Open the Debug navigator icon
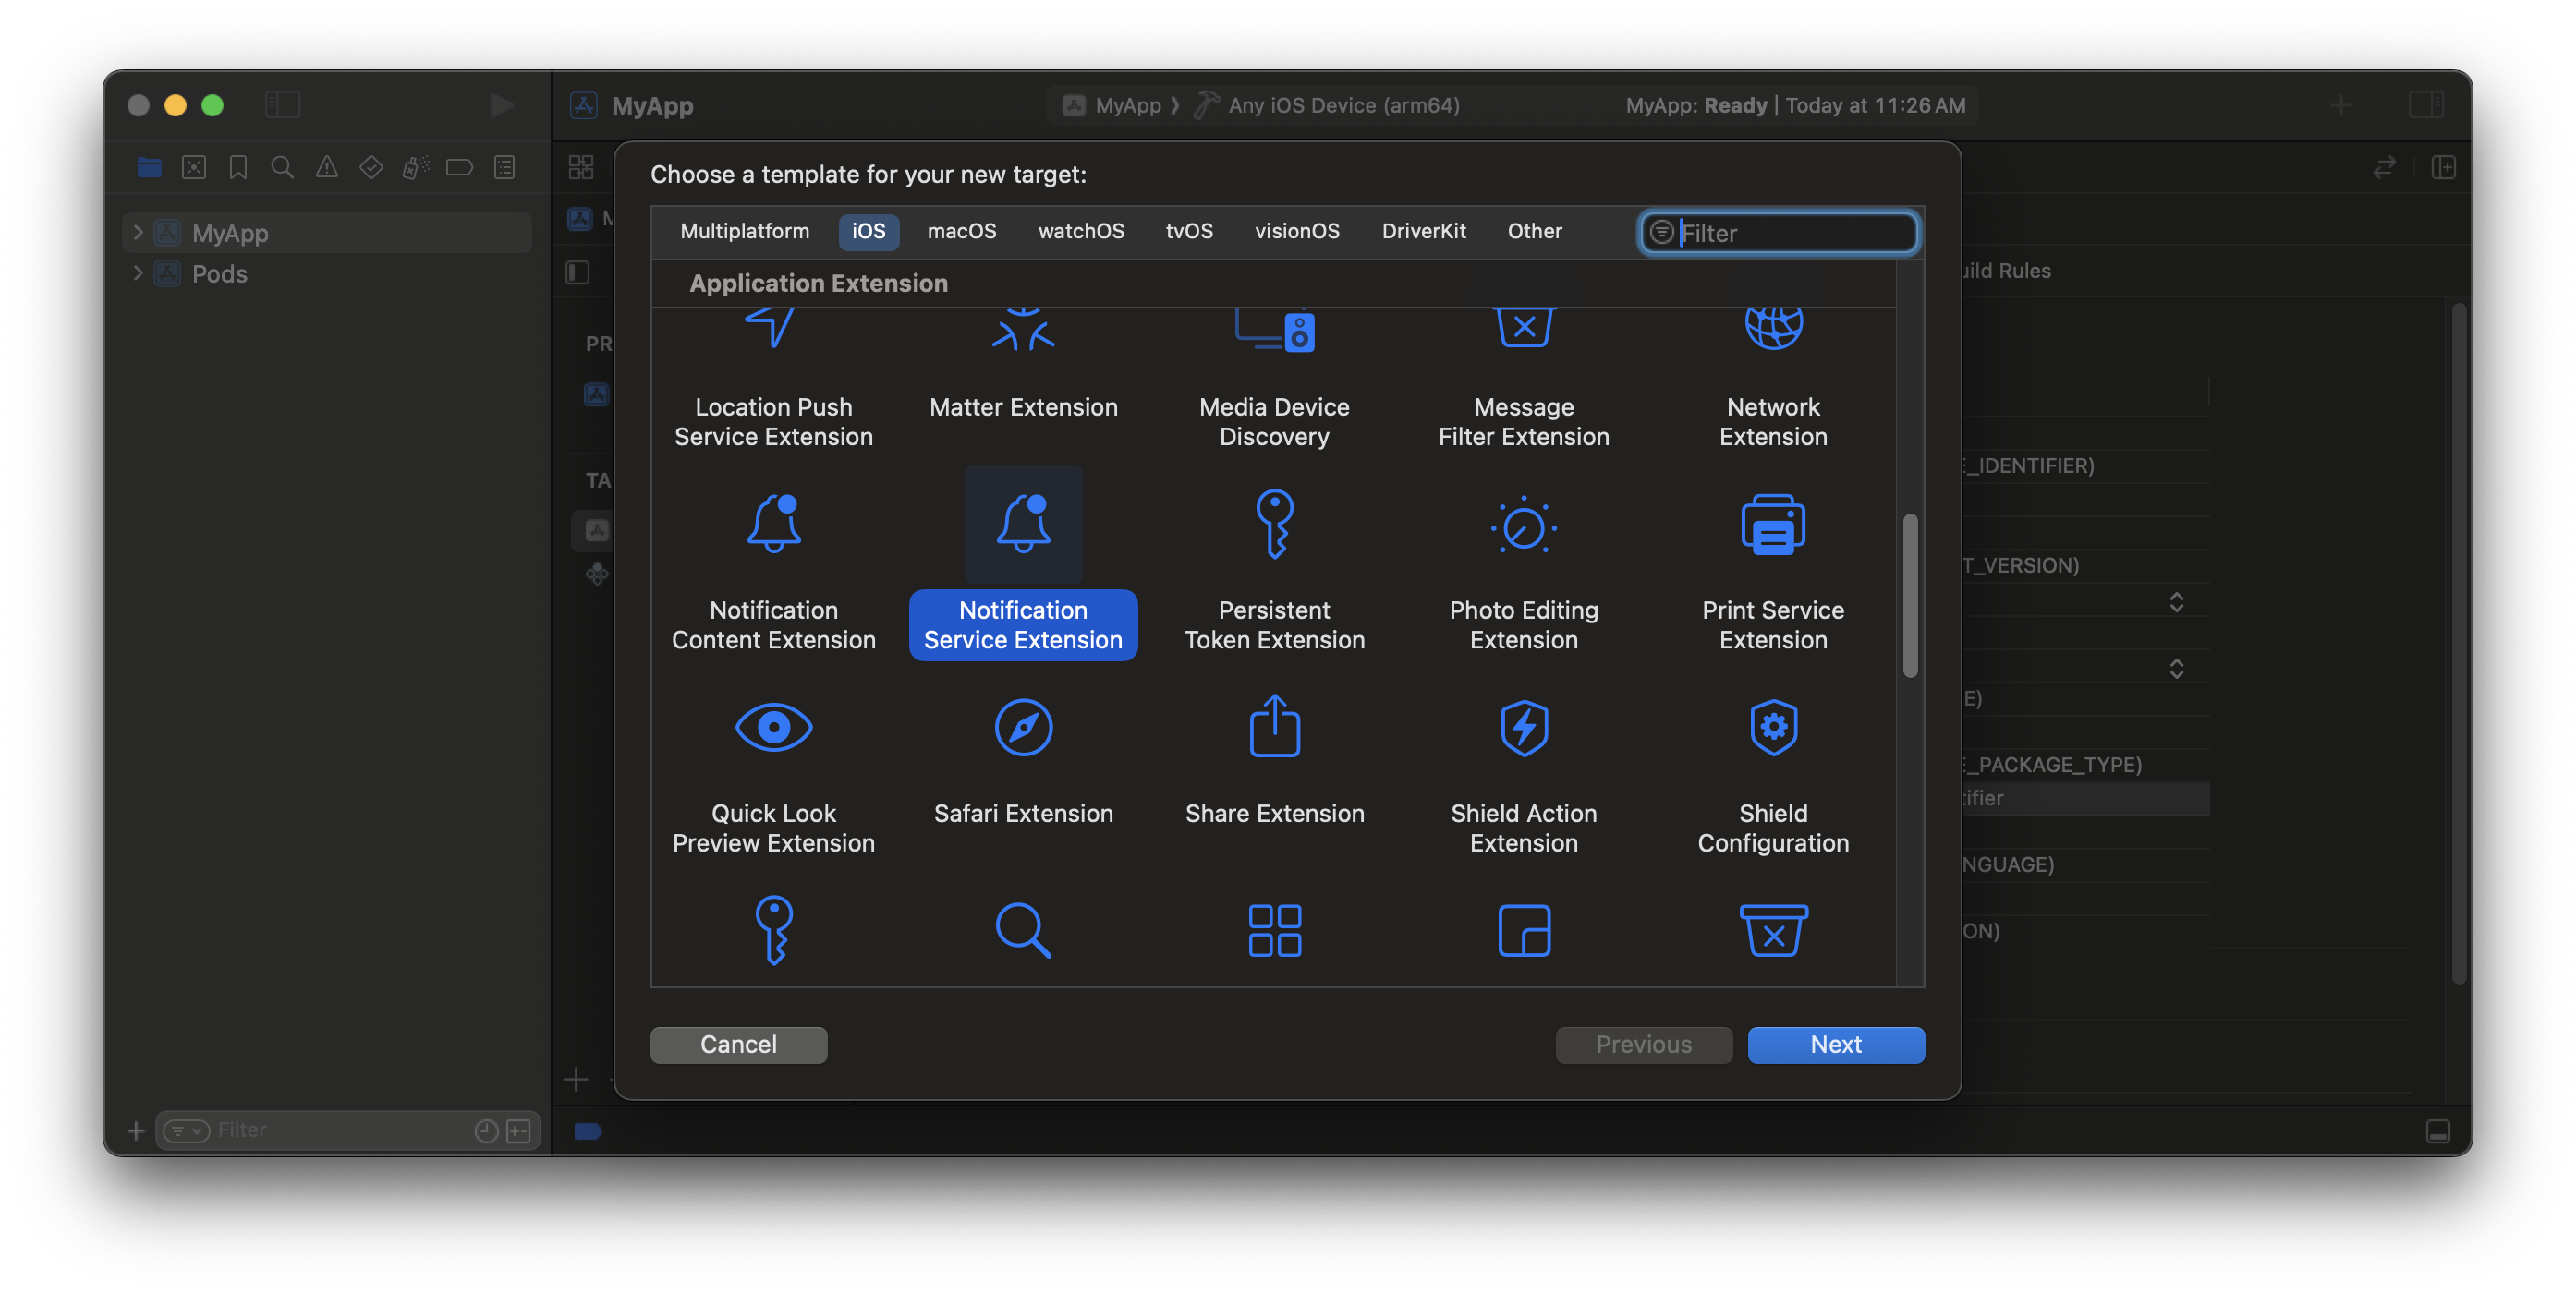2576x1293 pixels. [416, 167]
